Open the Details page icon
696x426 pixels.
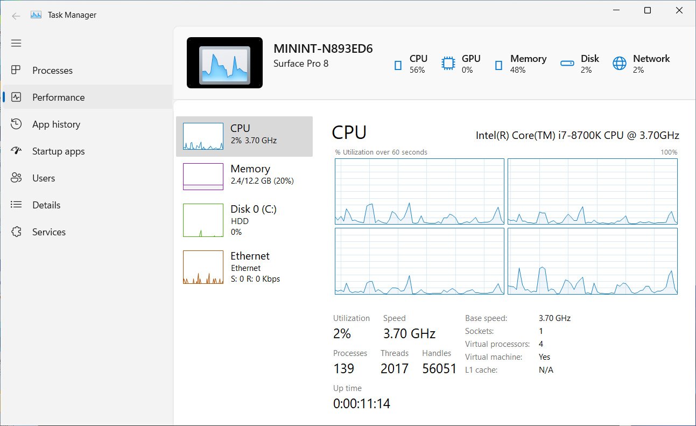(16, 205)
